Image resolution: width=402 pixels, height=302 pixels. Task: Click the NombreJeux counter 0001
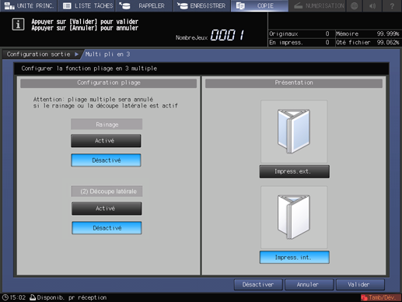coord(227,35)
